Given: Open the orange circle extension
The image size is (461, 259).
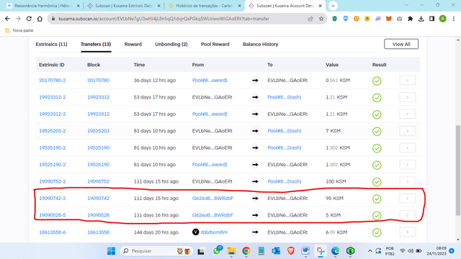Looking at the screenshot, I should tap(356, 19).
